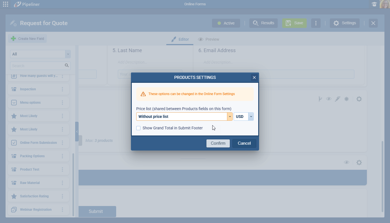Open the app launcher grid icon
This screenshot has height=223, width=390.
point(5,4)
